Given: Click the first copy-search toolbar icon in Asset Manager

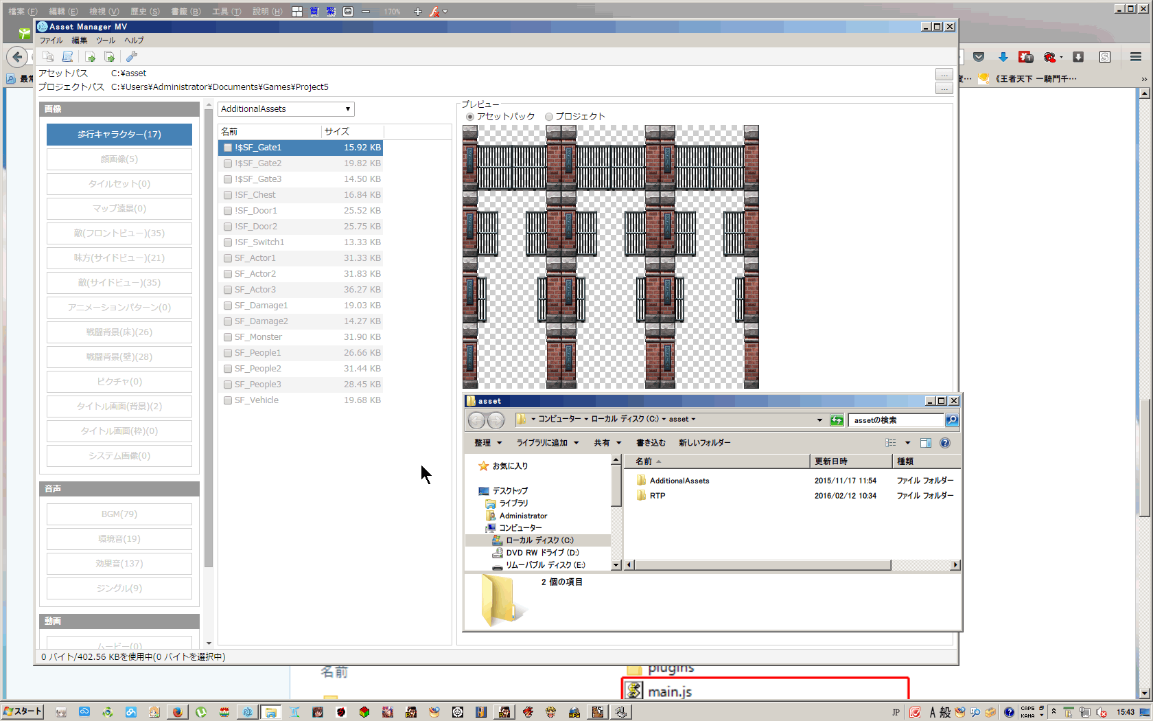Looking at the screenshot, I should click(x=47, y=56).
